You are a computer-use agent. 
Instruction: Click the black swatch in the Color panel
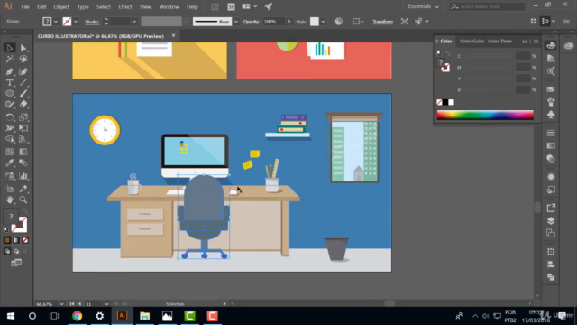tap(445, 102)
